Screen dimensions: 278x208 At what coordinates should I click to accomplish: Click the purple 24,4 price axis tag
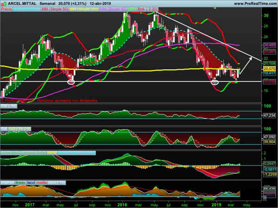pyautogui.click(x=269, y=45)
